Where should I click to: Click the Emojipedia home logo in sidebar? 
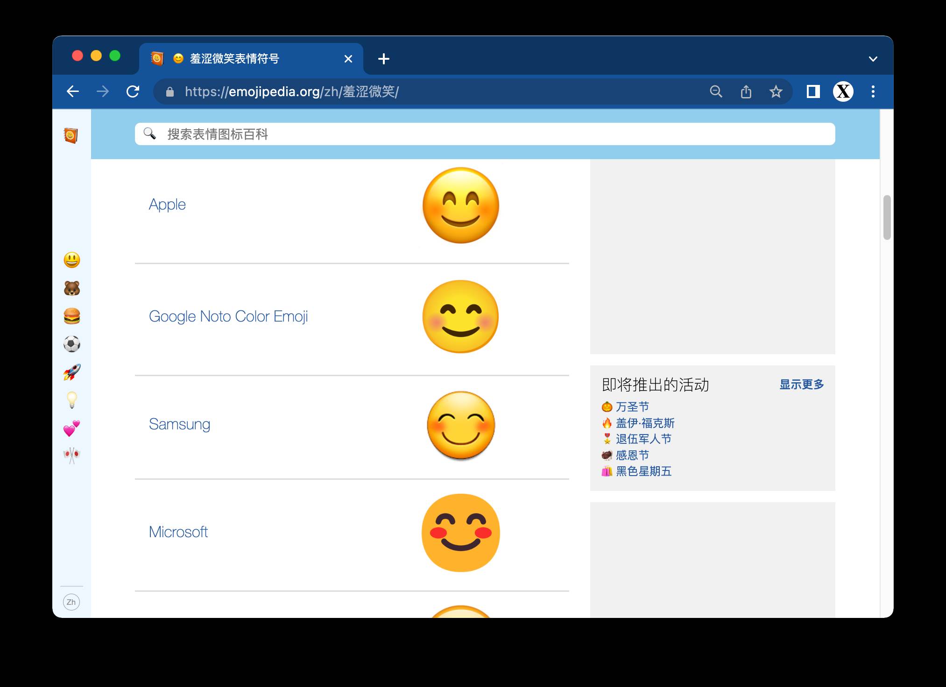click(71, 135)
